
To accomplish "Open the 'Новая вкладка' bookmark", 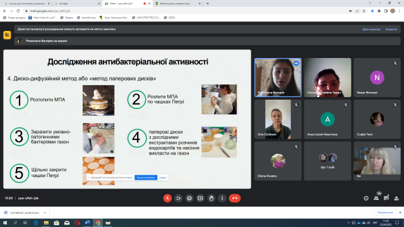I will tap(14, 18).
